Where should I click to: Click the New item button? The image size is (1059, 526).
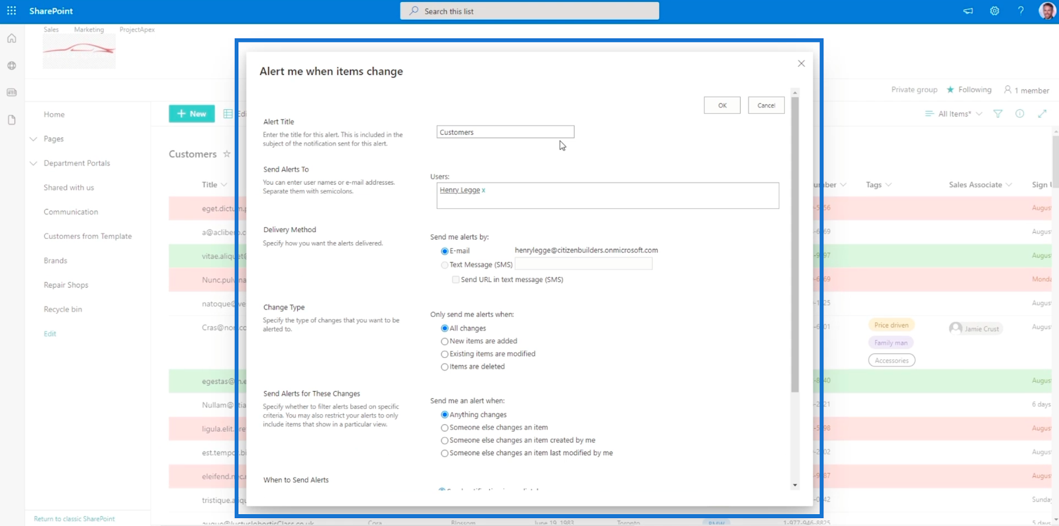[x=191, y=114]
